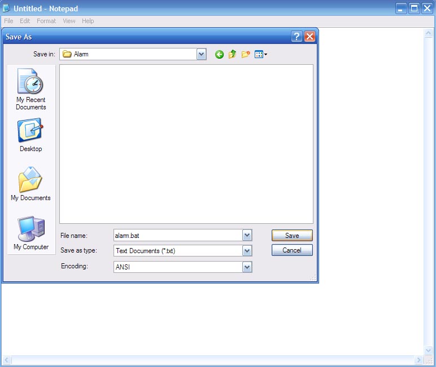The width and height of the screenshot is (436, 367).
Task: Minimize the Notepad window
Action: coord(400,8)
